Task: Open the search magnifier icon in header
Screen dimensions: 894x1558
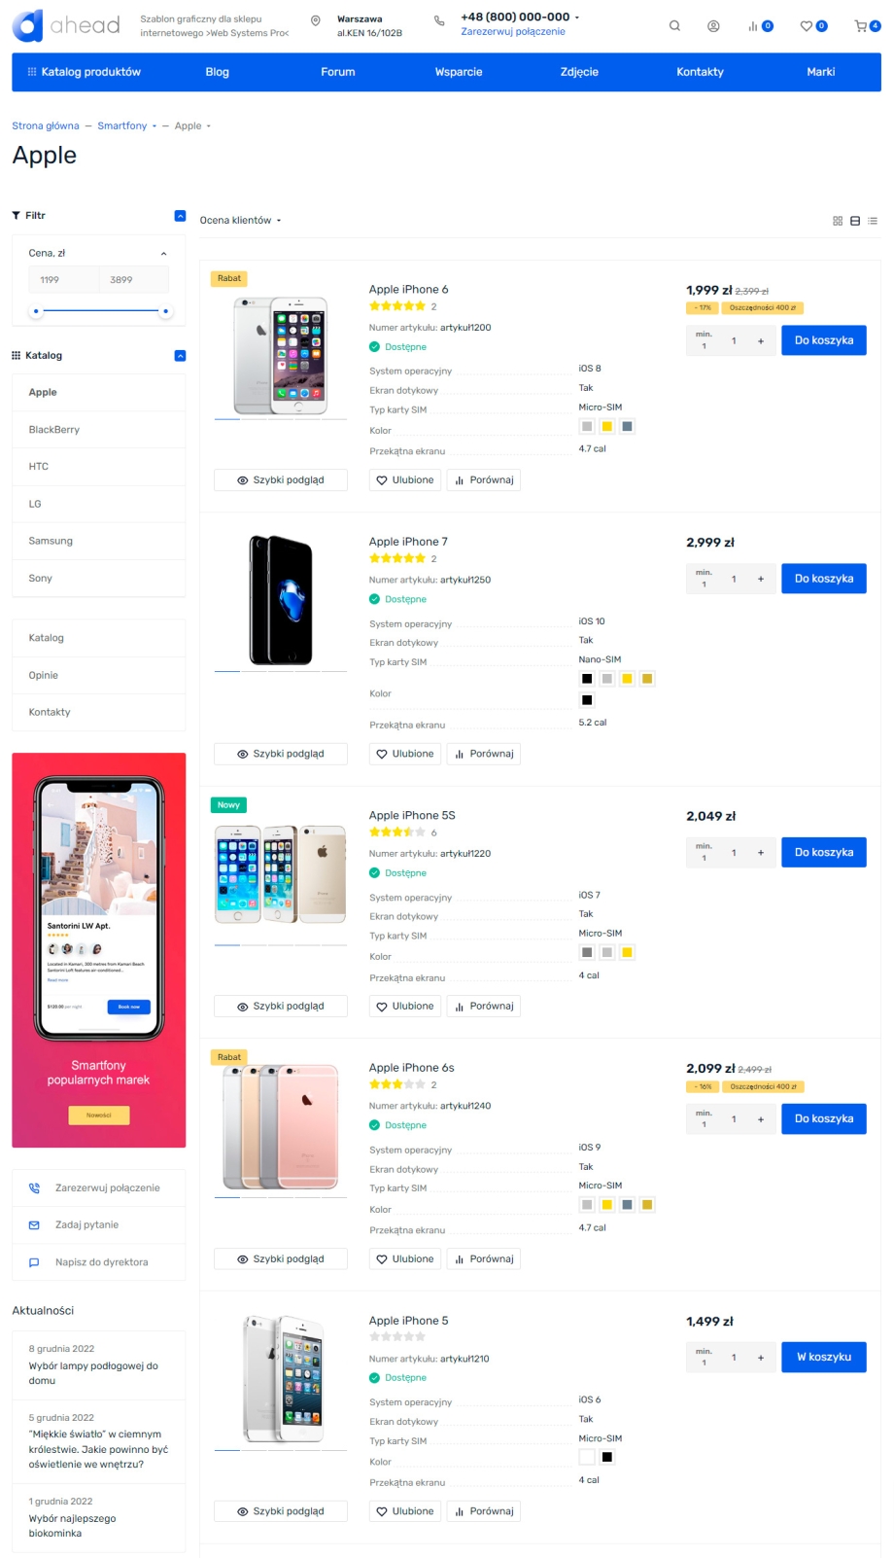Action: pos(674,26)
